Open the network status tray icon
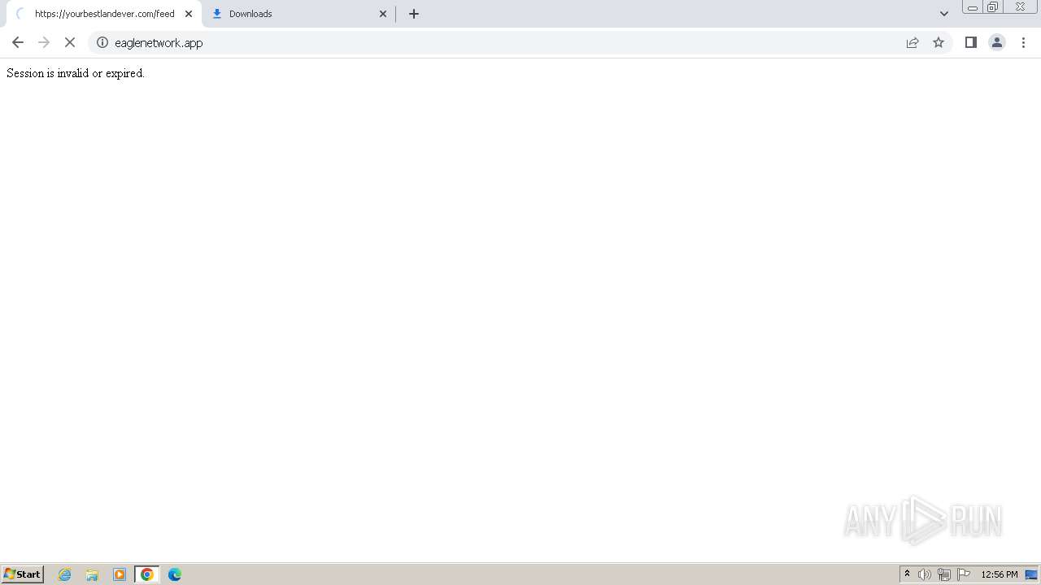Viewport: 1041px width, 585px height. point(944,574)
